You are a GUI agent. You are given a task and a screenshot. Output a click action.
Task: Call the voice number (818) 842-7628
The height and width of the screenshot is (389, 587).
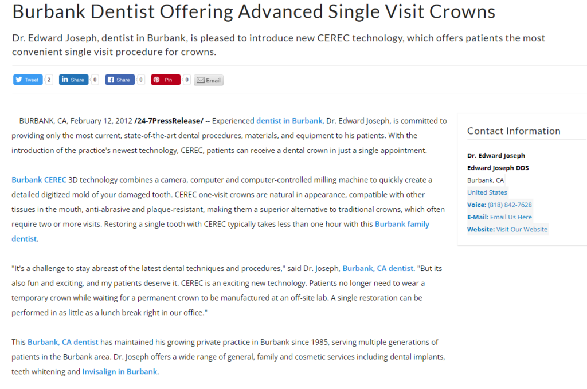[x=510, y=205]
